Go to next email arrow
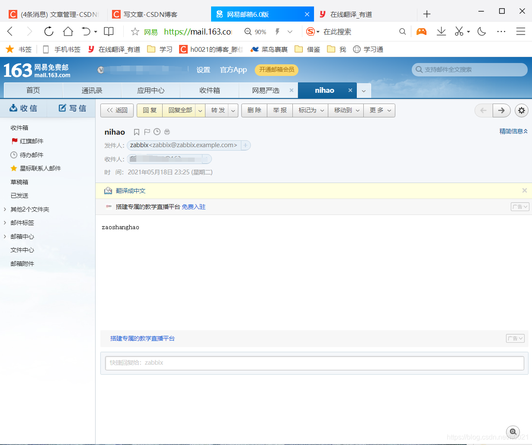532x445 pixels. (501, 110)
